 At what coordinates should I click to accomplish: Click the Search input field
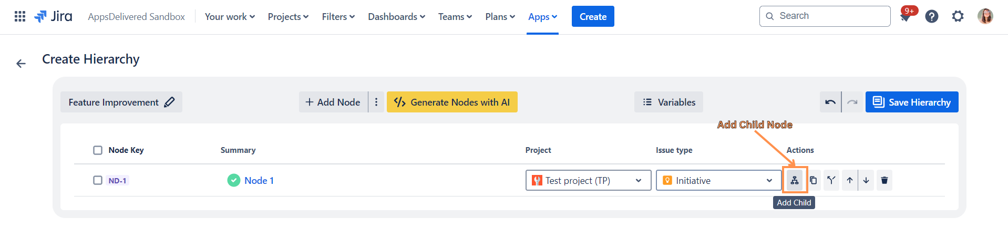point(830,16)
